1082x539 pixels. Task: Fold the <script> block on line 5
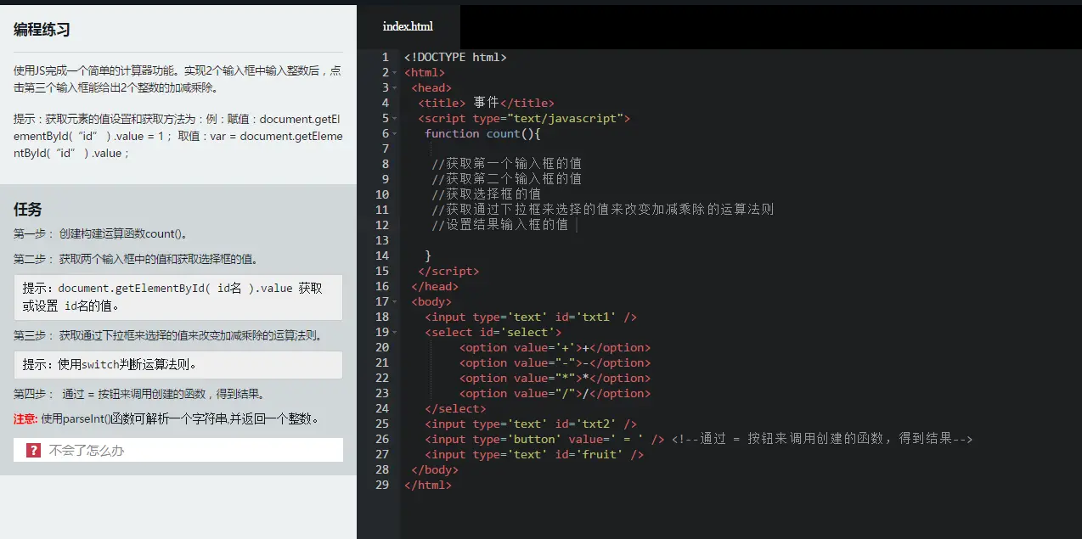tap(396, 119)
